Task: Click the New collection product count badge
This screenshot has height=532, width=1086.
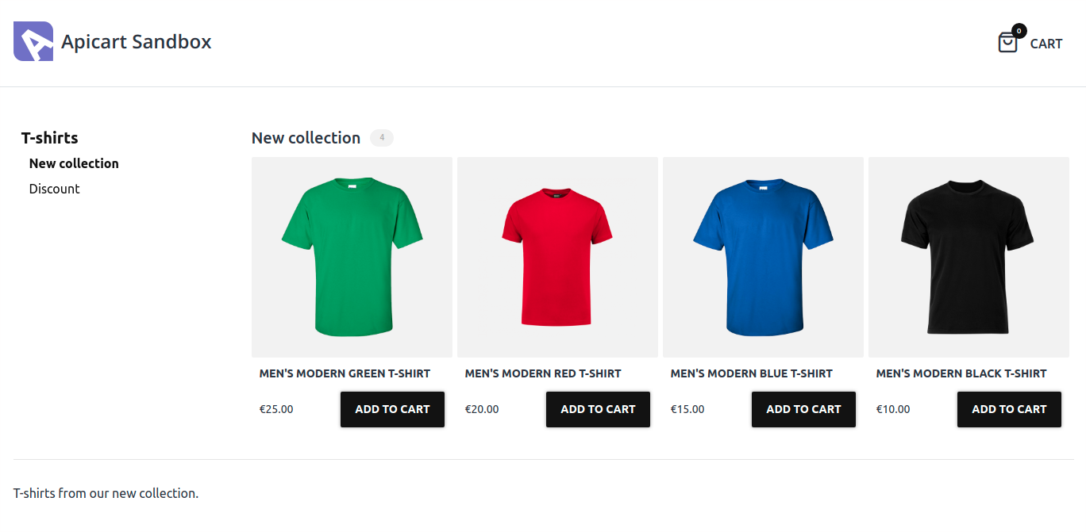Action: point(382,138)
